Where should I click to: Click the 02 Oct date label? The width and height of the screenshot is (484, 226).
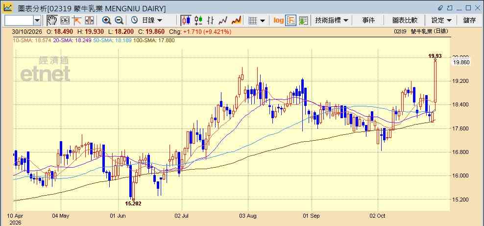[x=378, y=216]
